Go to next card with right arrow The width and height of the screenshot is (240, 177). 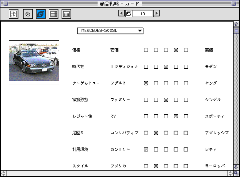(x=156, y=13)
